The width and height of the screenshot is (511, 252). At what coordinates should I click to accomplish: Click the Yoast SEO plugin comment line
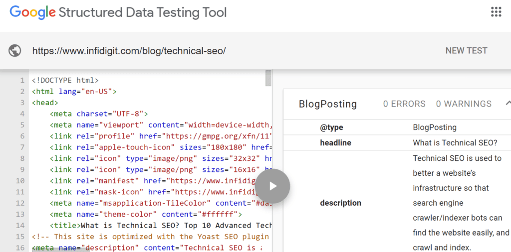152,237
